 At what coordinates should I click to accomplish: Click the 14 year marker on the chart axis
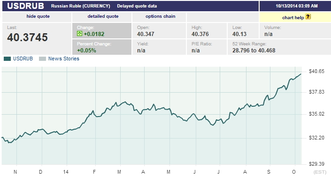[x=66, y=172]
